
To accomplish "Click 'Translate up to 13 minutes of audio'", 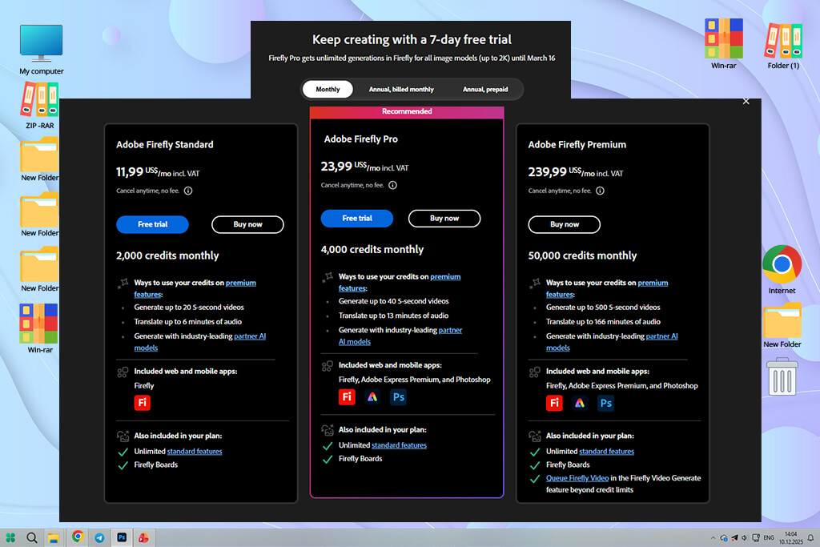I will (393, 316).
